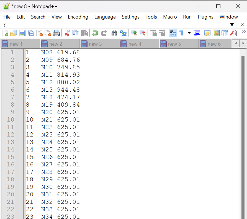Open the Plugins menu
Screen dimensions: 247x219
(205, 17)
